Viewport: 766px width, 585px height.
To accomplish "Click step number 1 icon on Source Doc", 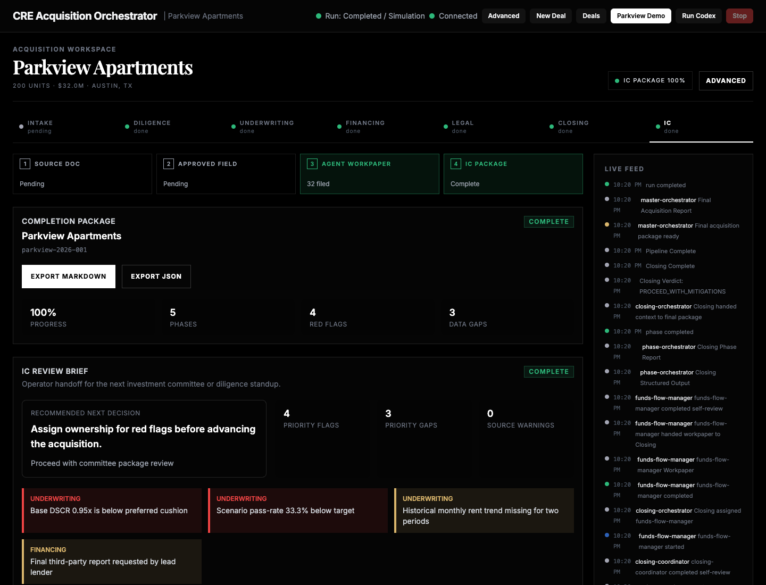I will point(25,164).
